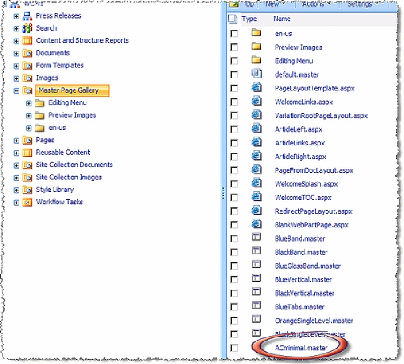The image size is (404, 364).
Task: Check the en-us folder row checkbox
Action: [234, 33]
